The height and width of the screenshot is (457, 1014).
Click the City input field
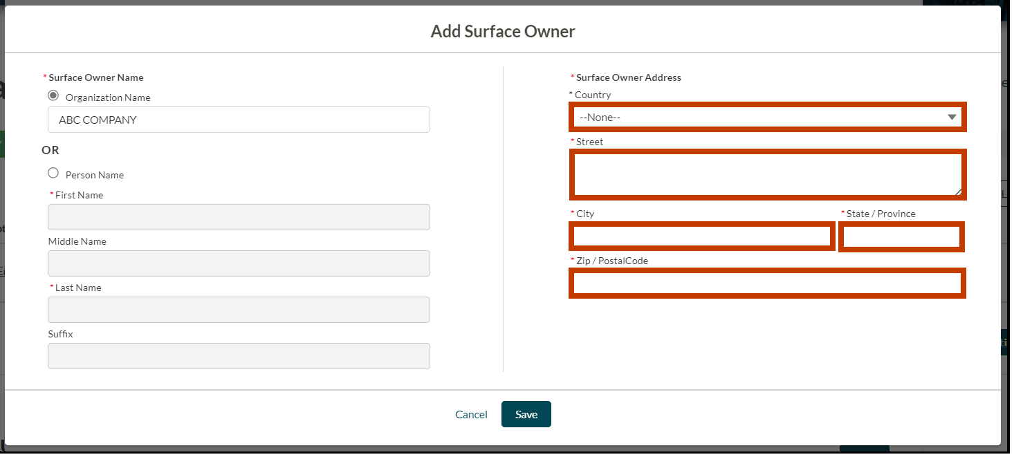click(701, 236)
